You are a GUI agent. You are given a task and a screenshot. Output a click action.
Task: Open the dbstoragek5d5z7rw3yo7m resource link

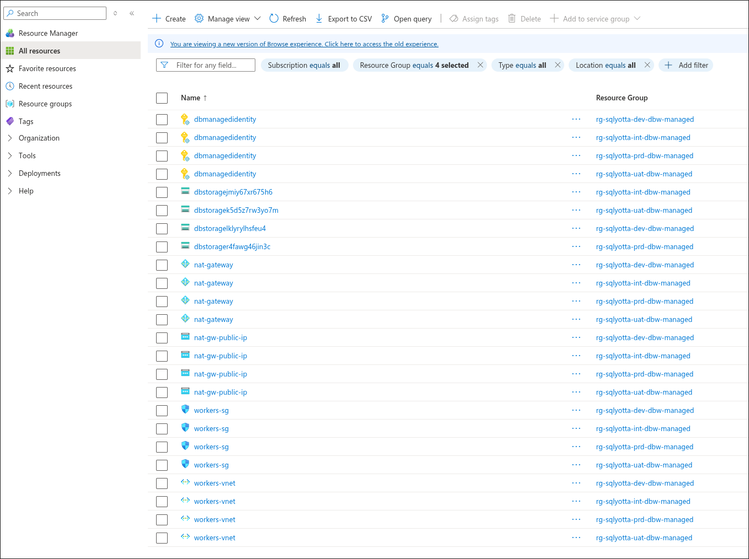pos(236,210)
